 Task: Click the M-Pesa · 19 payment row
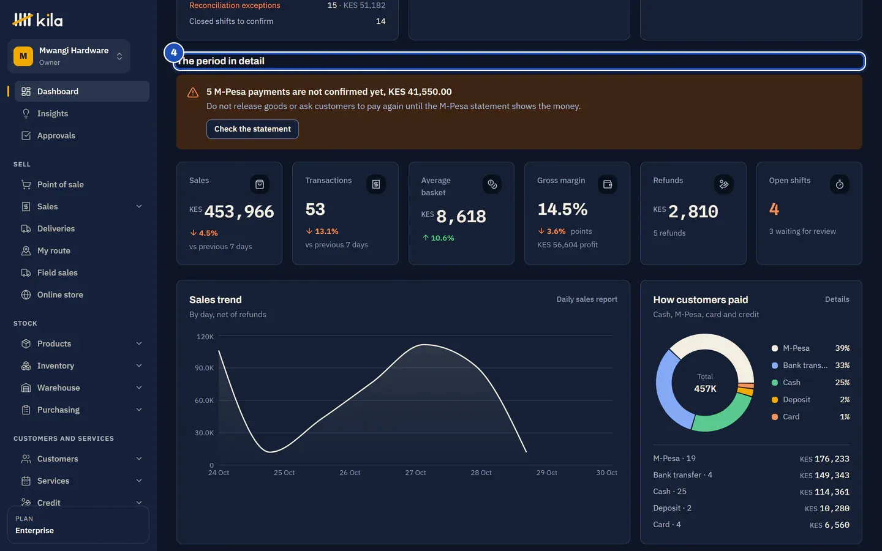pyautogui.click(x=752, y=459)
